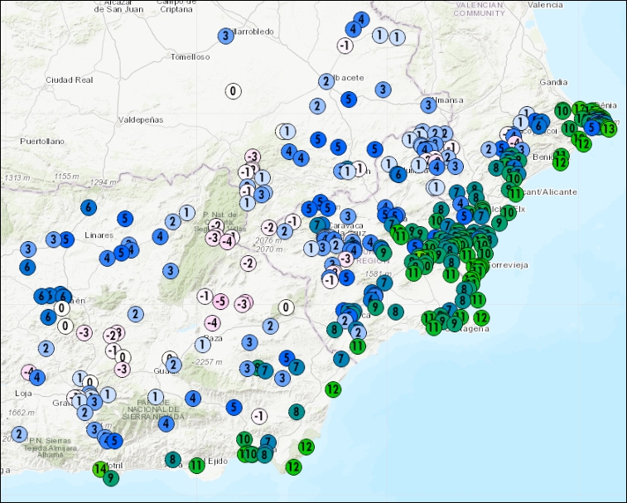Open the 10 marker left of Dénia

pos(563,110)
